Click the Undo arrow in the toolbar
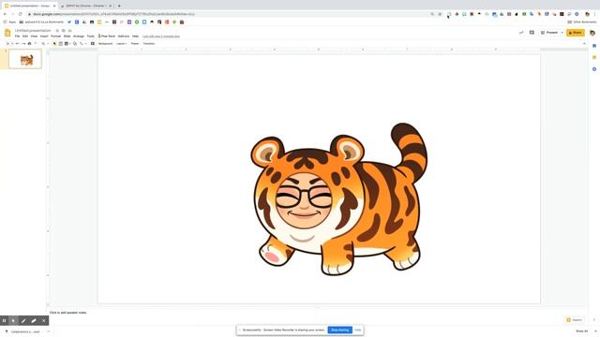The image size is (600, 337). tap(18, 44)
